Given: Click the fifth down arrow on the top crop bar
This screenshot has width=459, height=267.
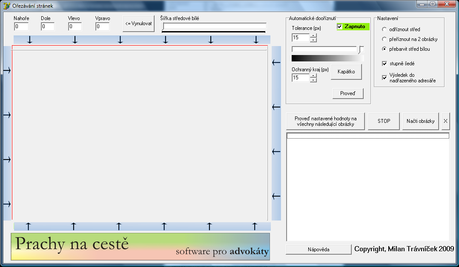Looking at the screenshot, I should pos(211,40).
